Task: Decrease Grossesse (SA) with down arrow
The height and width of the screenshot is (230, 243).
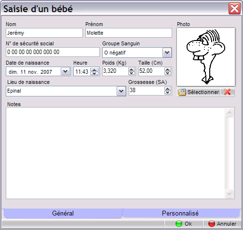Action: point(168,93)
